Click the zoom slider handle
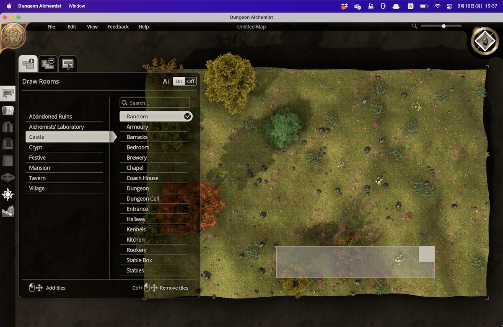Viewport: 503px width, 327px height. 443,26
